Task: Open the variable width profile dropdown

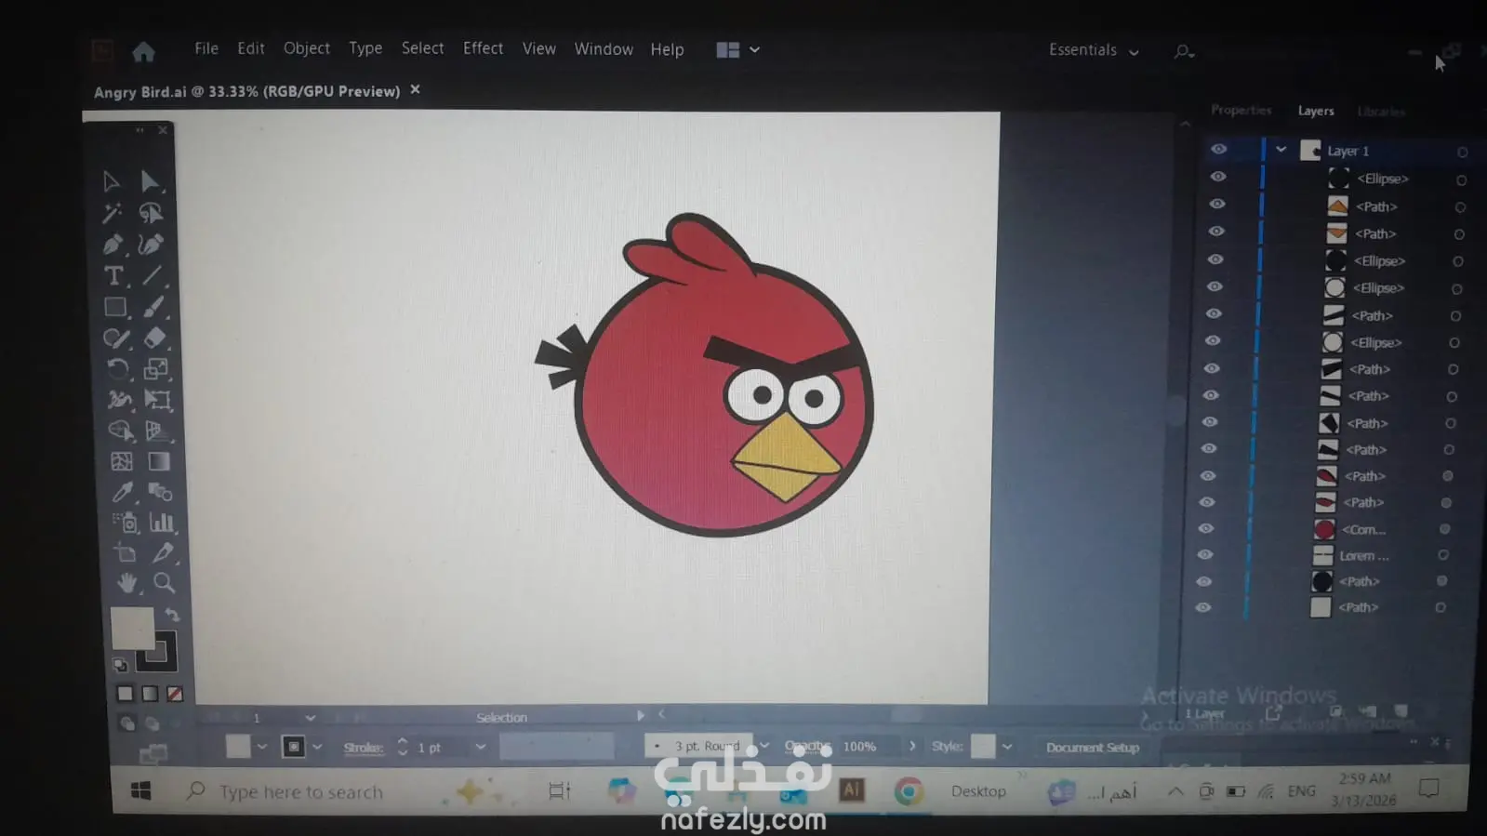Action: (x=557, y=747)
